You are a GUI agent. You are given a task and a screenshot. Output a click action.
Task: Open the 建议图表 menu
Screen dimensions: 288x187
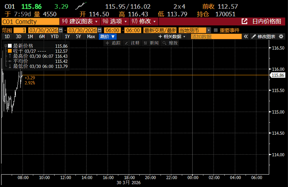click(80, 21)
